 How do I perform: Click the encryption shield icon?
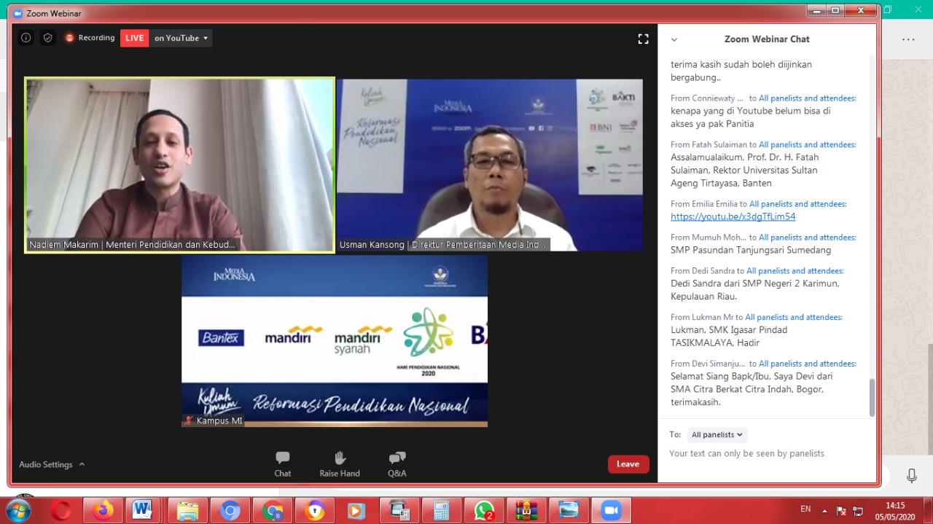[47, 38]
